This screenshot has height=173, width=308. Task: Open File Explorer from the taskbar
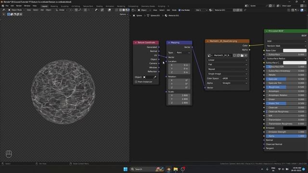pyautogui.click(x=176, y=169)
